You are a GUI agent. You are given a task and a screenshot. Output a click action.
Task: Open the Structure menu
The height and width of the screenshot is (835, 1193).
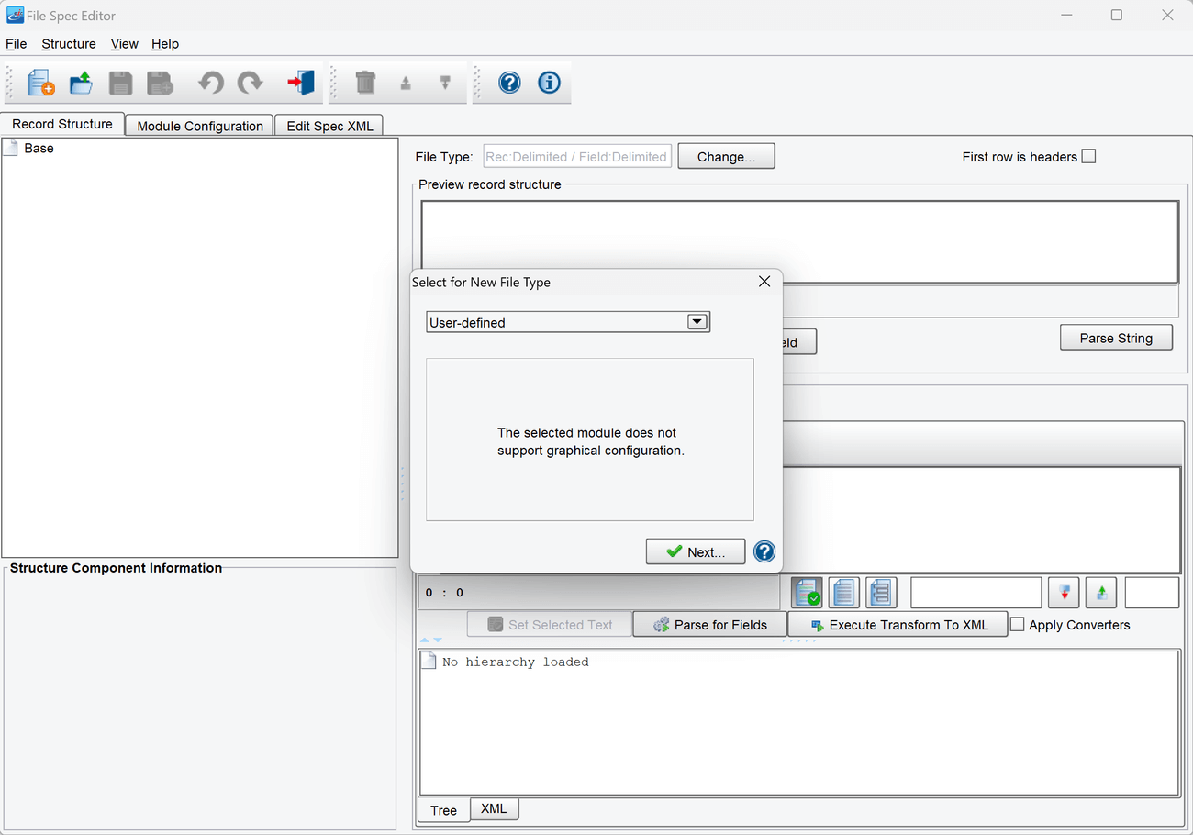[69, 44]
